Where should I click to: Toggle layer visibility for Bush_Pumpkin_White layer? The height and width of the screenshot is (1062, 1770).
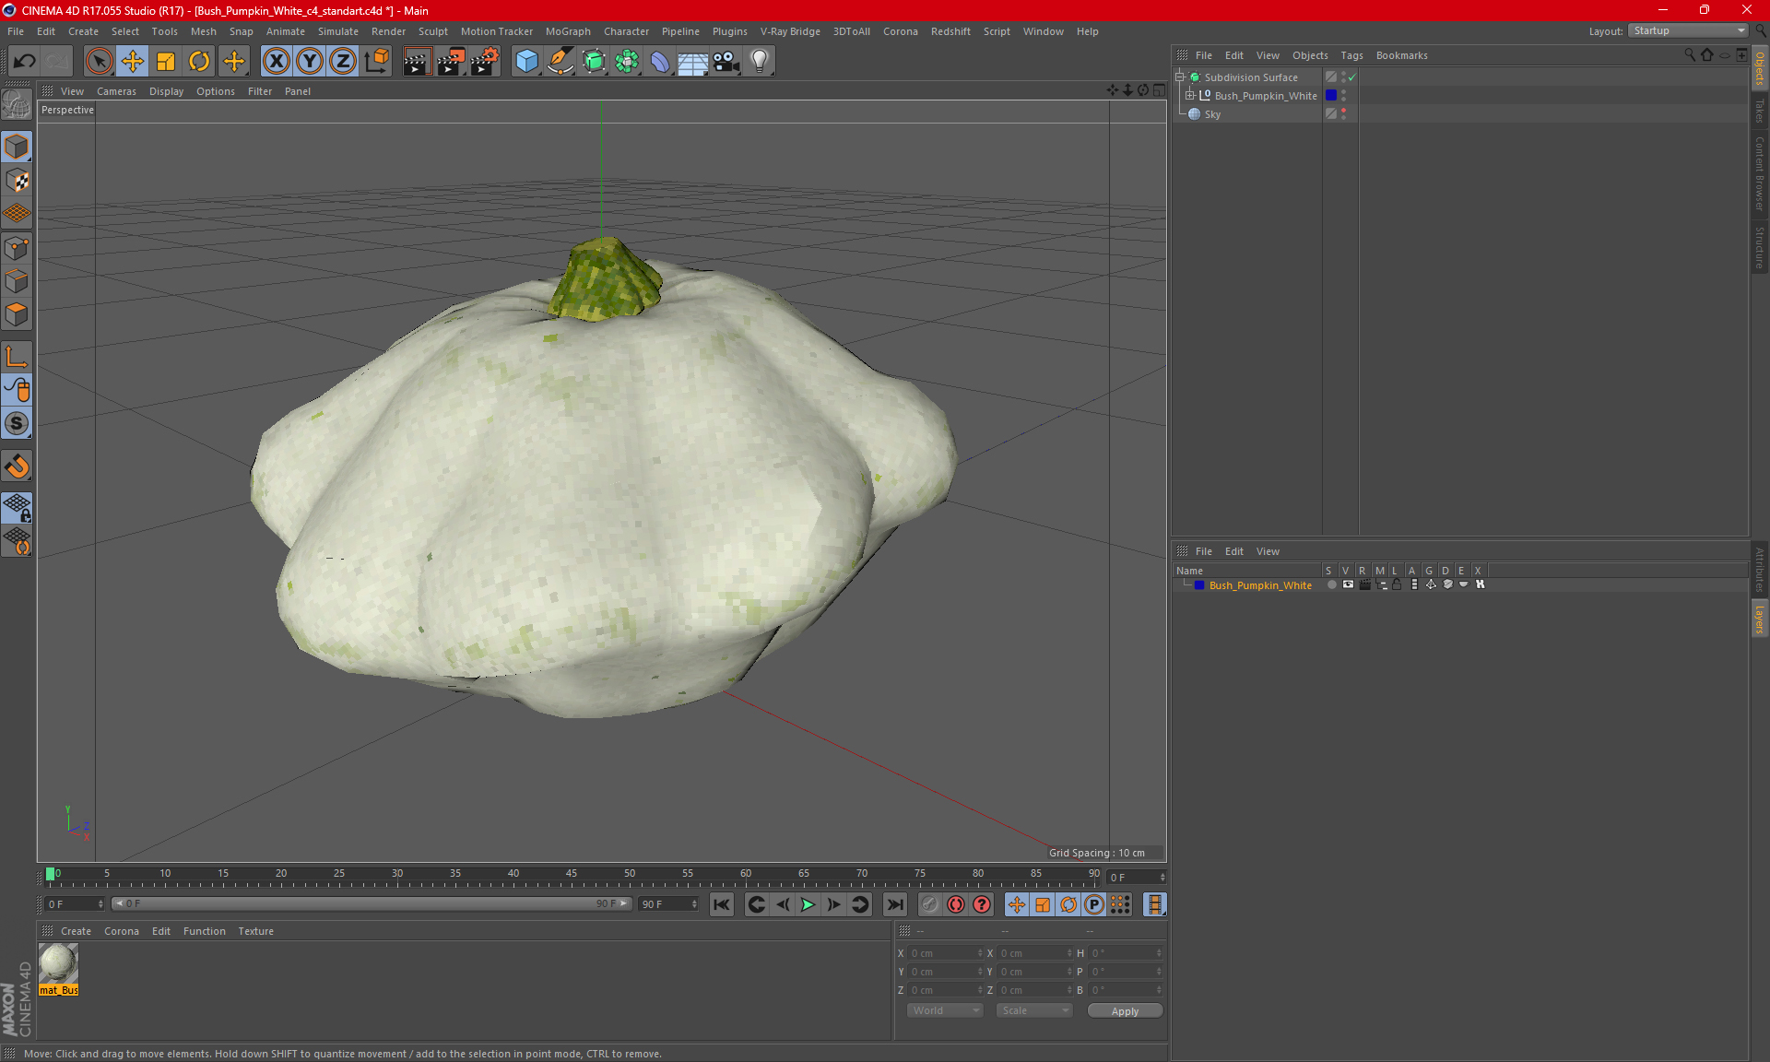coord(1349,584)
